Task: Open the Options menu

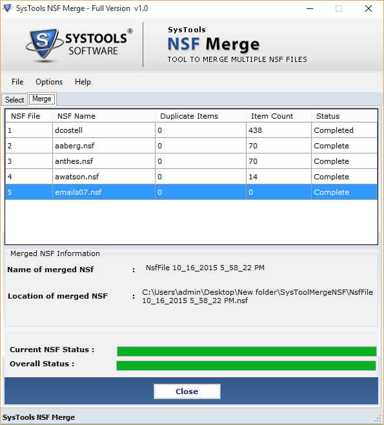Action: (49, 82)
